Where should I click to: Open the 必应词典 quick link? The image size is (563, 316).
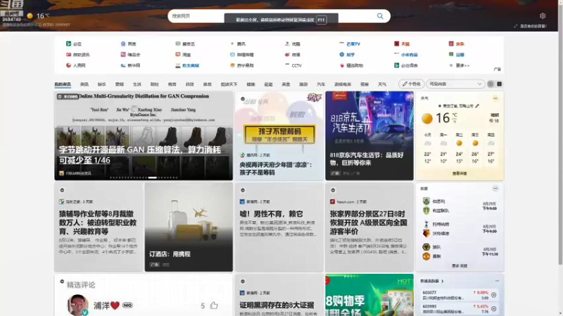pyautogui.click(x=406, y=65)
